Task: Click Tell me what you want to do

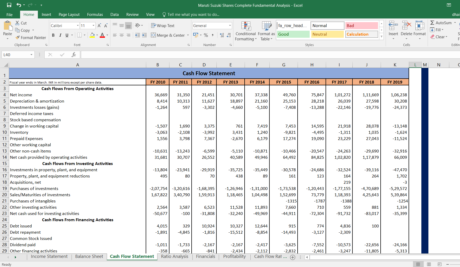Action: [191, 15]
